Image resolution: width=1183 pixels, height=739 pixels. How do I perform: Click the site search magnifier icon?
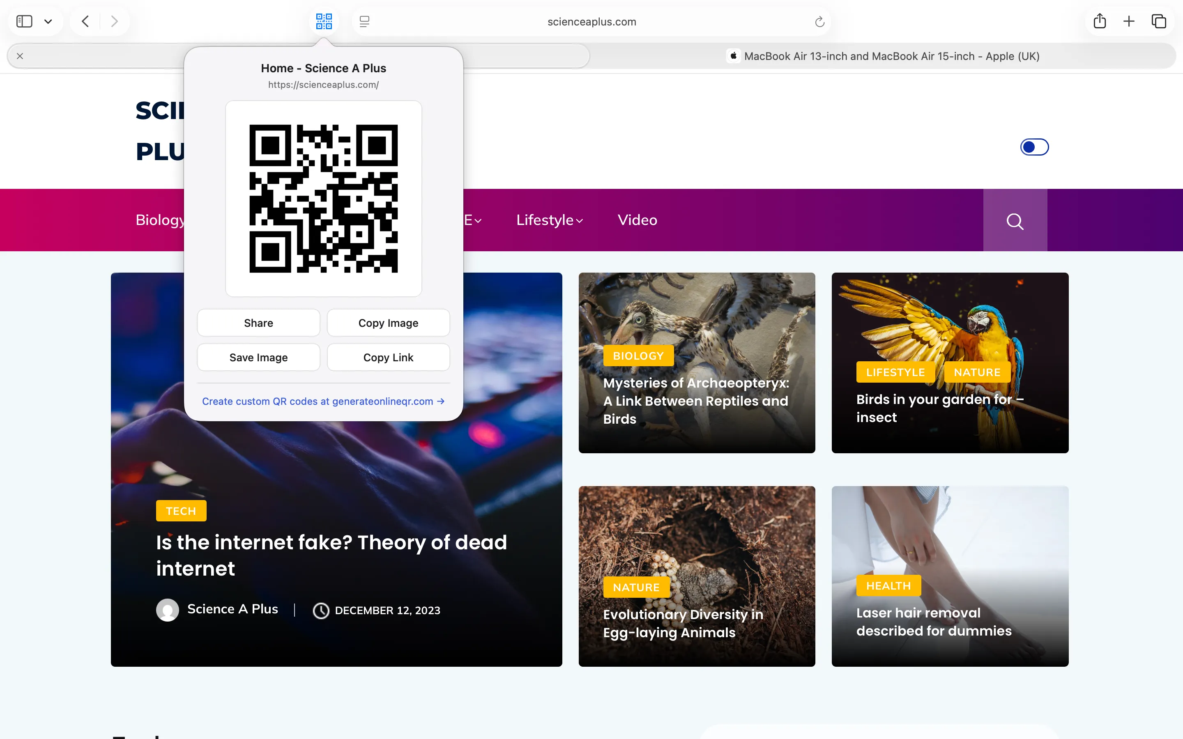(x=1015, y=221)
